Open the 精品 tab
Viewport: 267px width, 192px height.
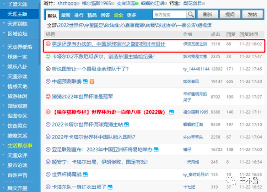pyautogui.click(x=92, y=15)
